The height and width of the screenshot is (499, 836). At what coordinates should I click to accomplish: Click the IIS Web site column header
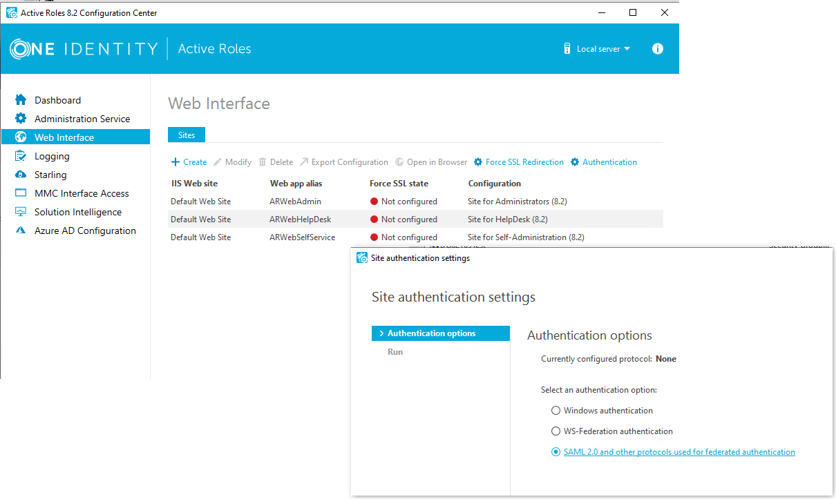click(x=194, y=184)
